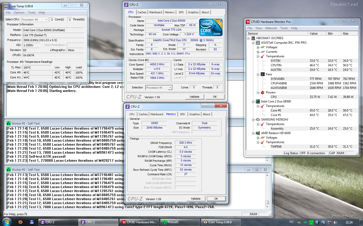Click the Core Temp title bar icon
The width and height of the screenshot is (363, 226).
6,6
